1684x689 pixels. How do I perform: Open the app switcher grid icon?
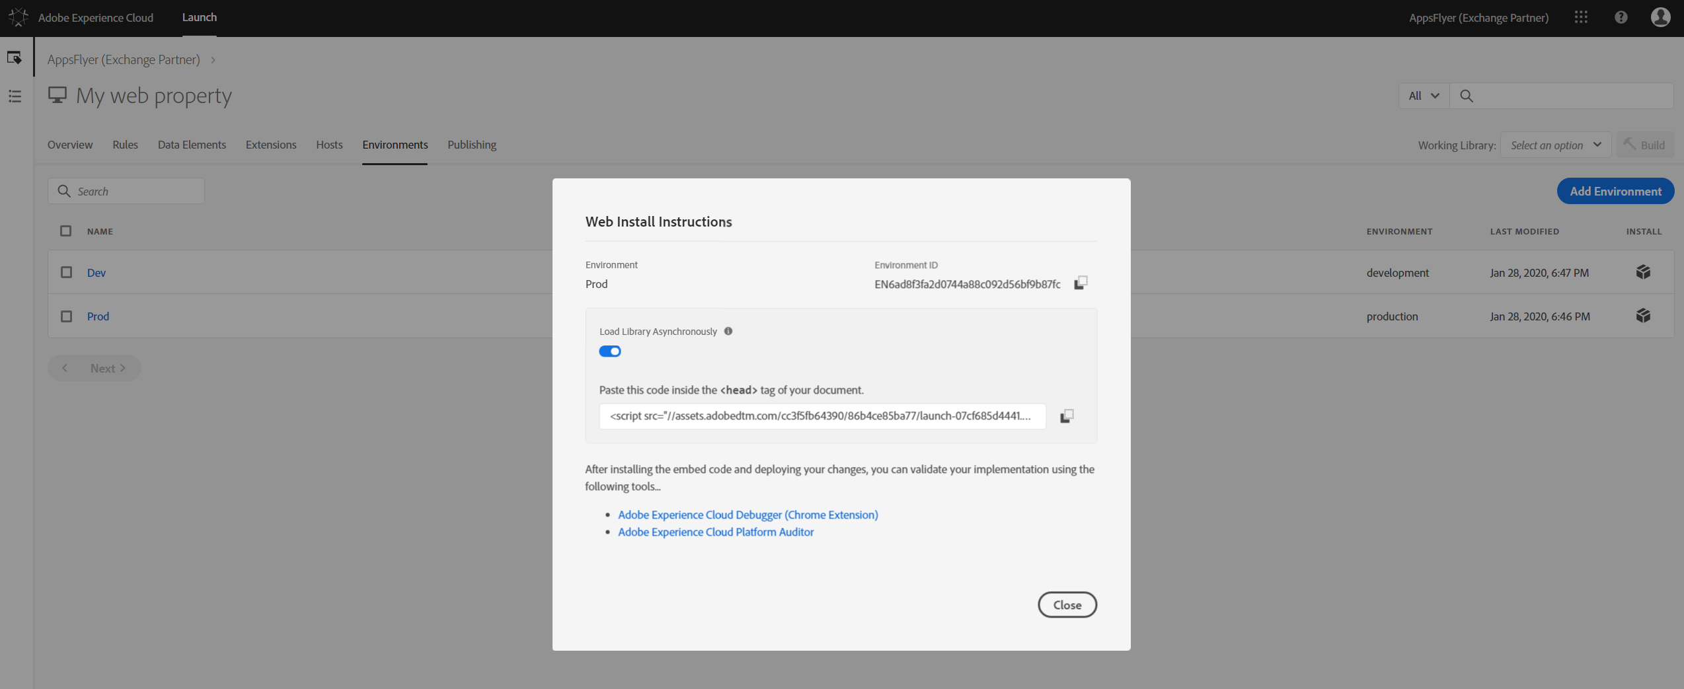tap(1580, 18)
